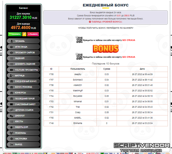Click the YouTube play icon in the sidebar
This screenshot has width=172, height=154.
pyautogui.click(x=11, y=70)
